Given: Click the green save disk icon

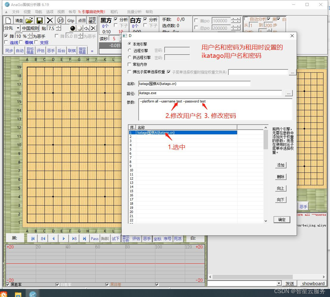Looking at the screenshot, I should point(40,20).
